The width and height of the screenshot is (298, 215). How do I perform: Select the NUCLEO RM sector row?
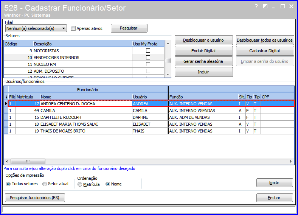tap(84, 64)
